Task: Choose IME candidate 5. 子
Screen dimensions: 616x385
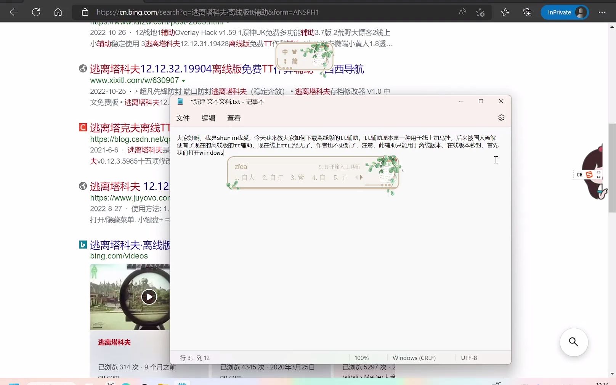Action: click(x=340, y=178)
